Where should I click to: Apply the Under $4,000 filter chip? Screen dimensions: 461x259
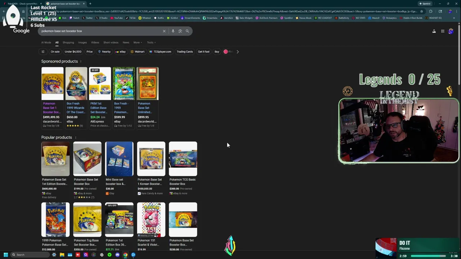tap(73, 51)
